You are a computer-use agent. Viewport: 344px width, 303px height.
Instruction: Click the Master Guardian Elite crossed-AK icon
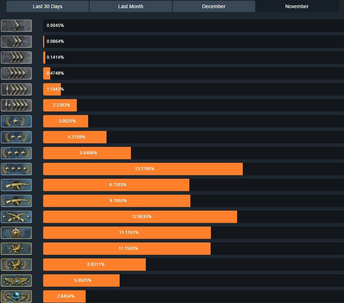(16, 217)
